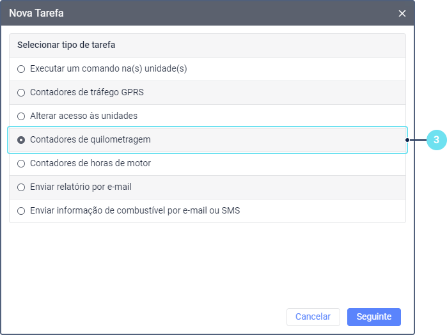The width and height of the screenshot is (447, 335).
Task: Click the 'Enviar relatório por e-mail' label text
Action: click(81, 187)
